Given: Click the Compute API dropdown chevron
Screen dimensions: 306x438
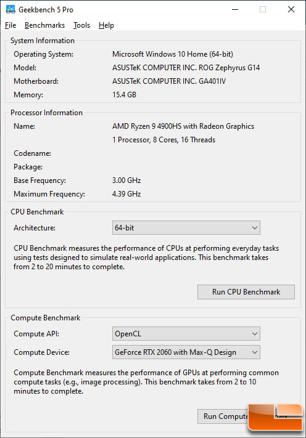Looking at the screenshot, I should (255, 333).
